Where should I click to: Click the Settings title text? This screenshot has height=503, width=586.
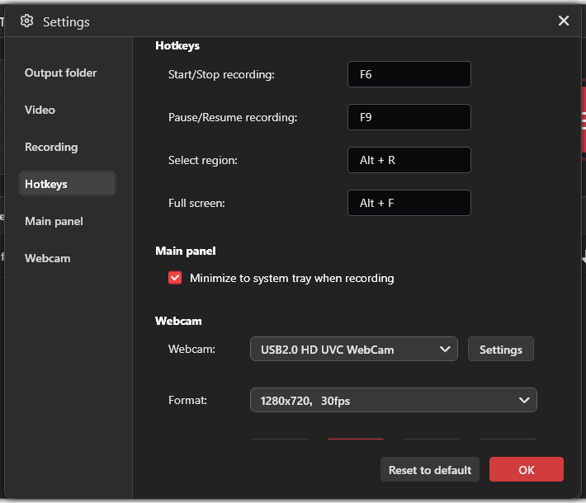[x=66, y=22]
